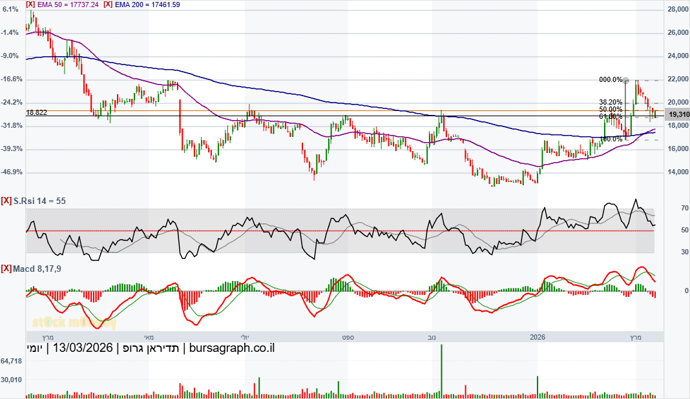Viewport: 690px width, 399px height.
Task: Click the יולי month marker on time axis
Action: click(245, 338)
